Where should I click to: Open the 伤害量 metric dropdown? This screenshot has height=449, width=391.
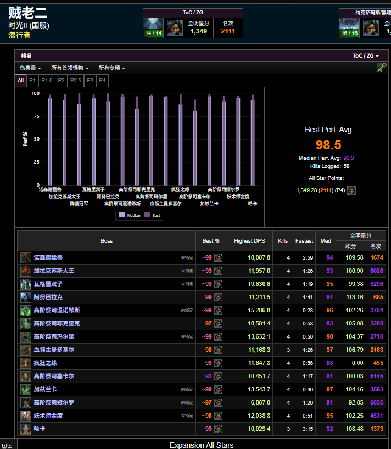[30, 68]
